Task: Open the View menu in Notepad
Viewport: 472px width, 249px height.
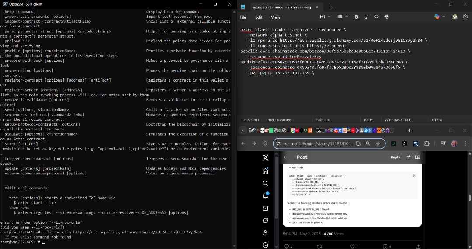Action: pos(275,17)
